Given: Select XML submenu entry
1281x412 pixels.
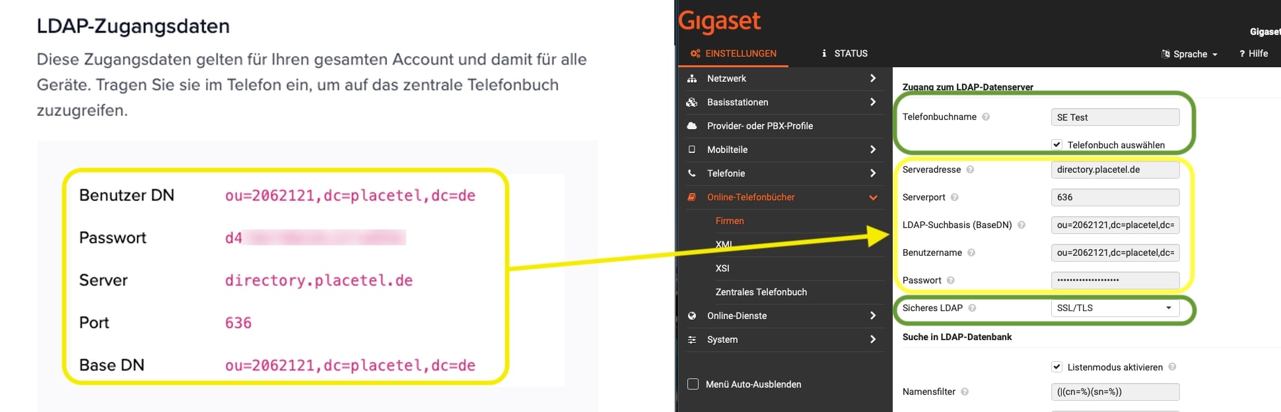Looking at the screenshot, I should click(x=724, y=245).
